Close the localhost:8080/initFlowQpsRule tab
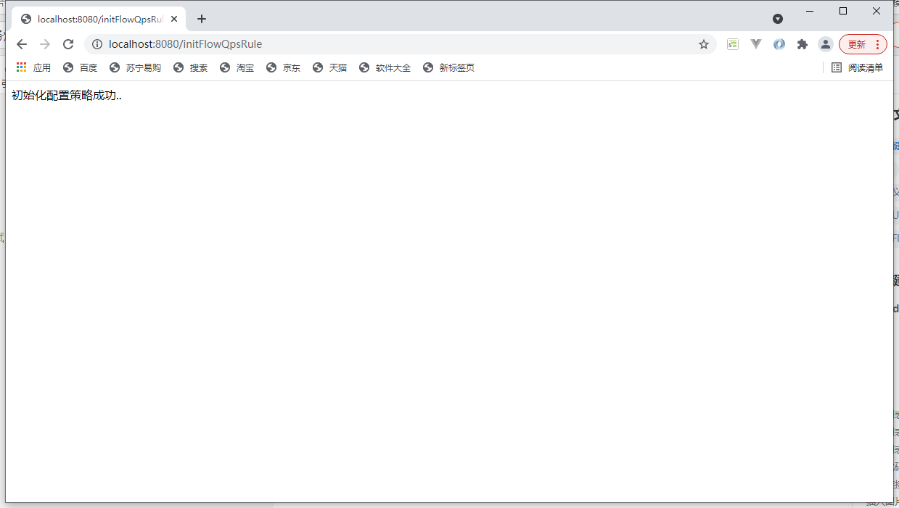This screenshot has width=899, height=508. pos(174,19)
